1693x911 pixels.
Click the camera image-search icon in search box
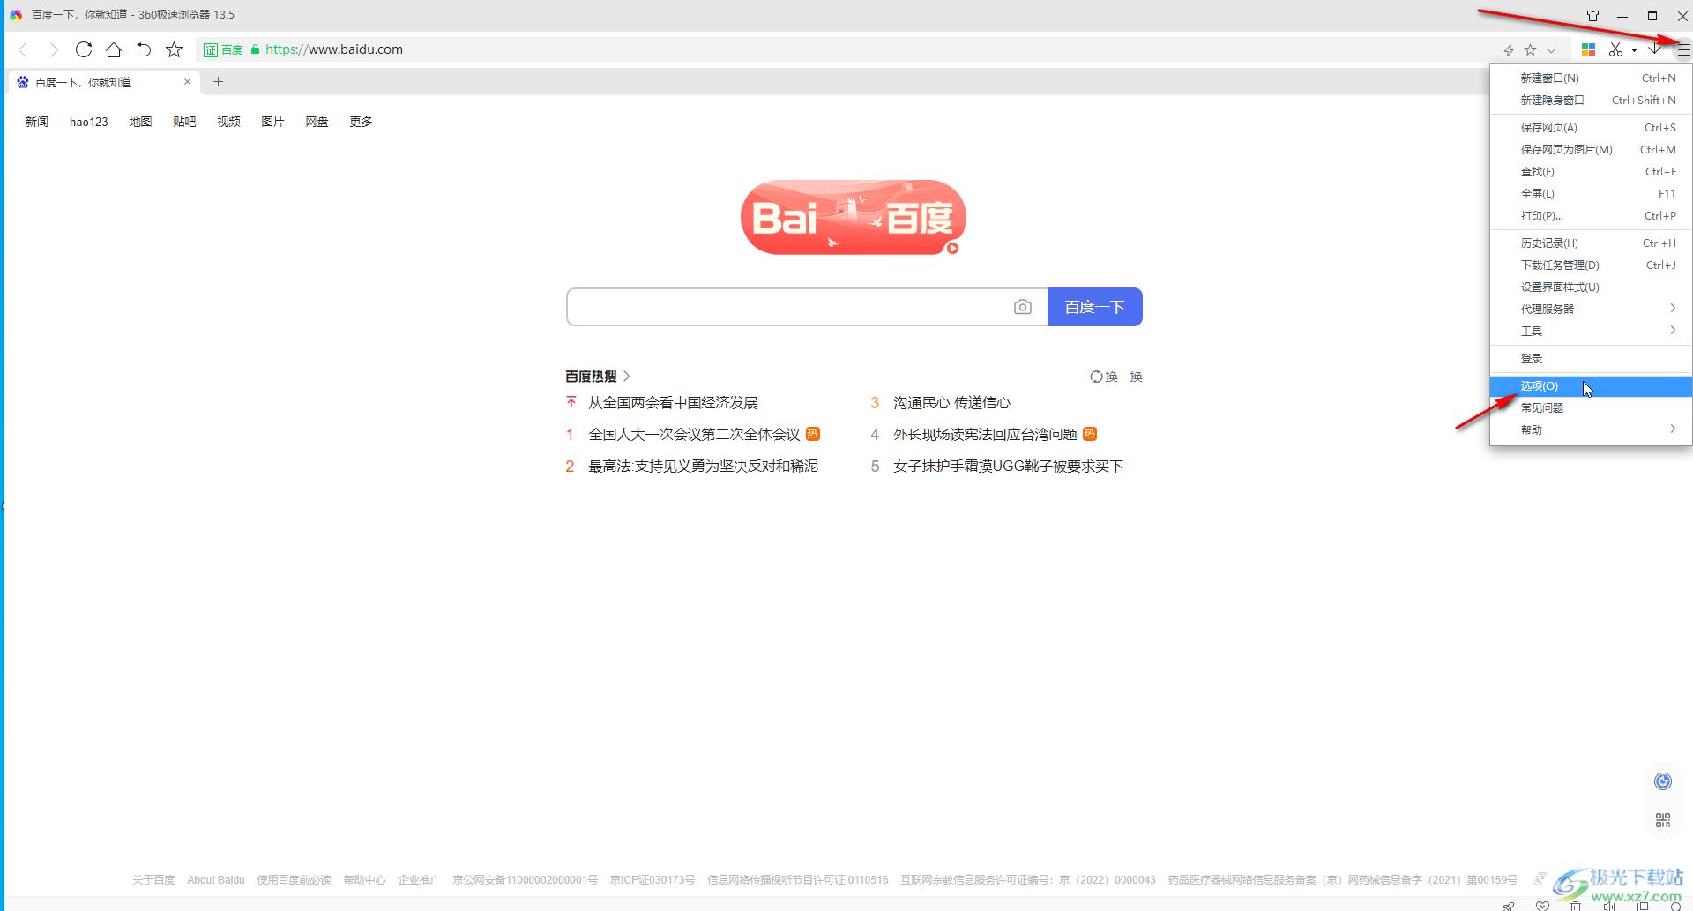point(1023,306)
